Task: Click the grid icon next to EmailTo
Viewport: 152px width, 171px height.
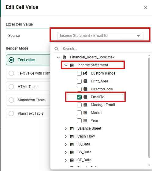Action: pyautogui.click(x=85, y=97)
